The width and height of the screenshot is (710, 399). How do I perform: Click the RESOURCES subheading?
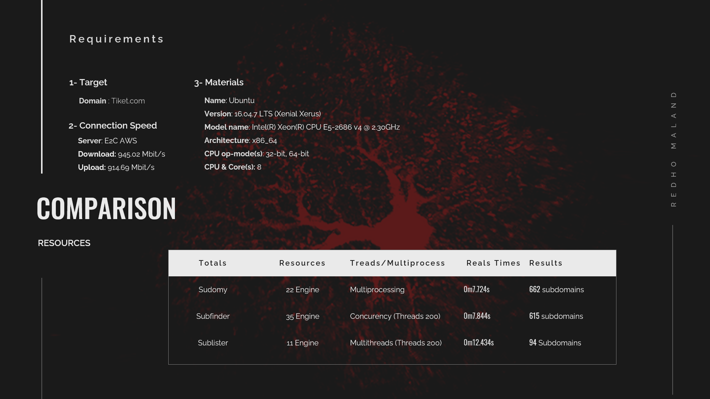[64, 243]
